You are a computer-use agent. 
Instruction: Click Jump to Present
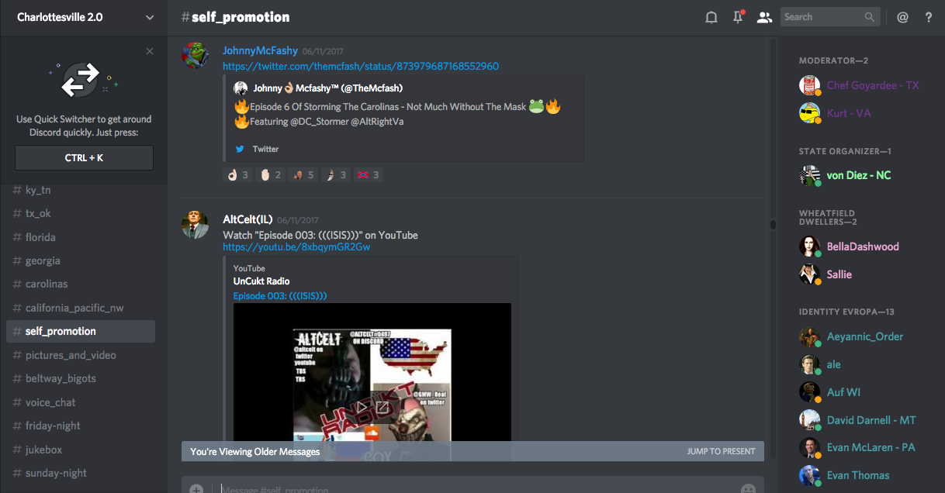pos(721,451)
